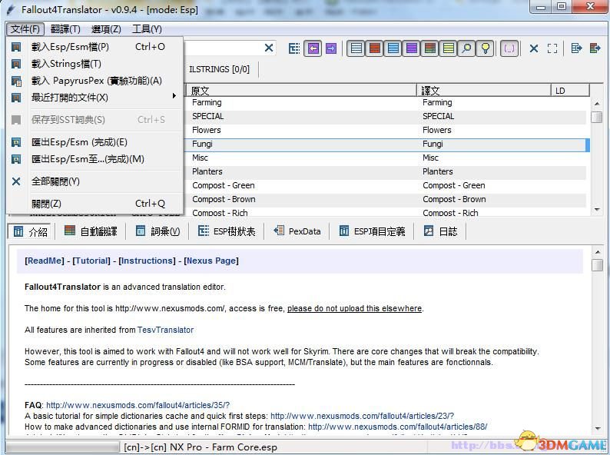Open the 文件(F) menu
This screenshot has height=455, width=610.
click(x=25, y=28)
